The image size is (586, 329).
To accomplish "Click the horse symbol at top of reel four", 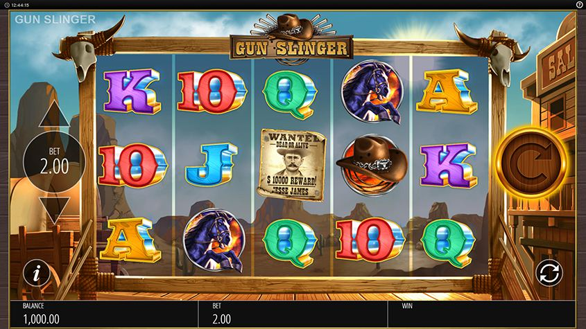I will coord(372,91).
